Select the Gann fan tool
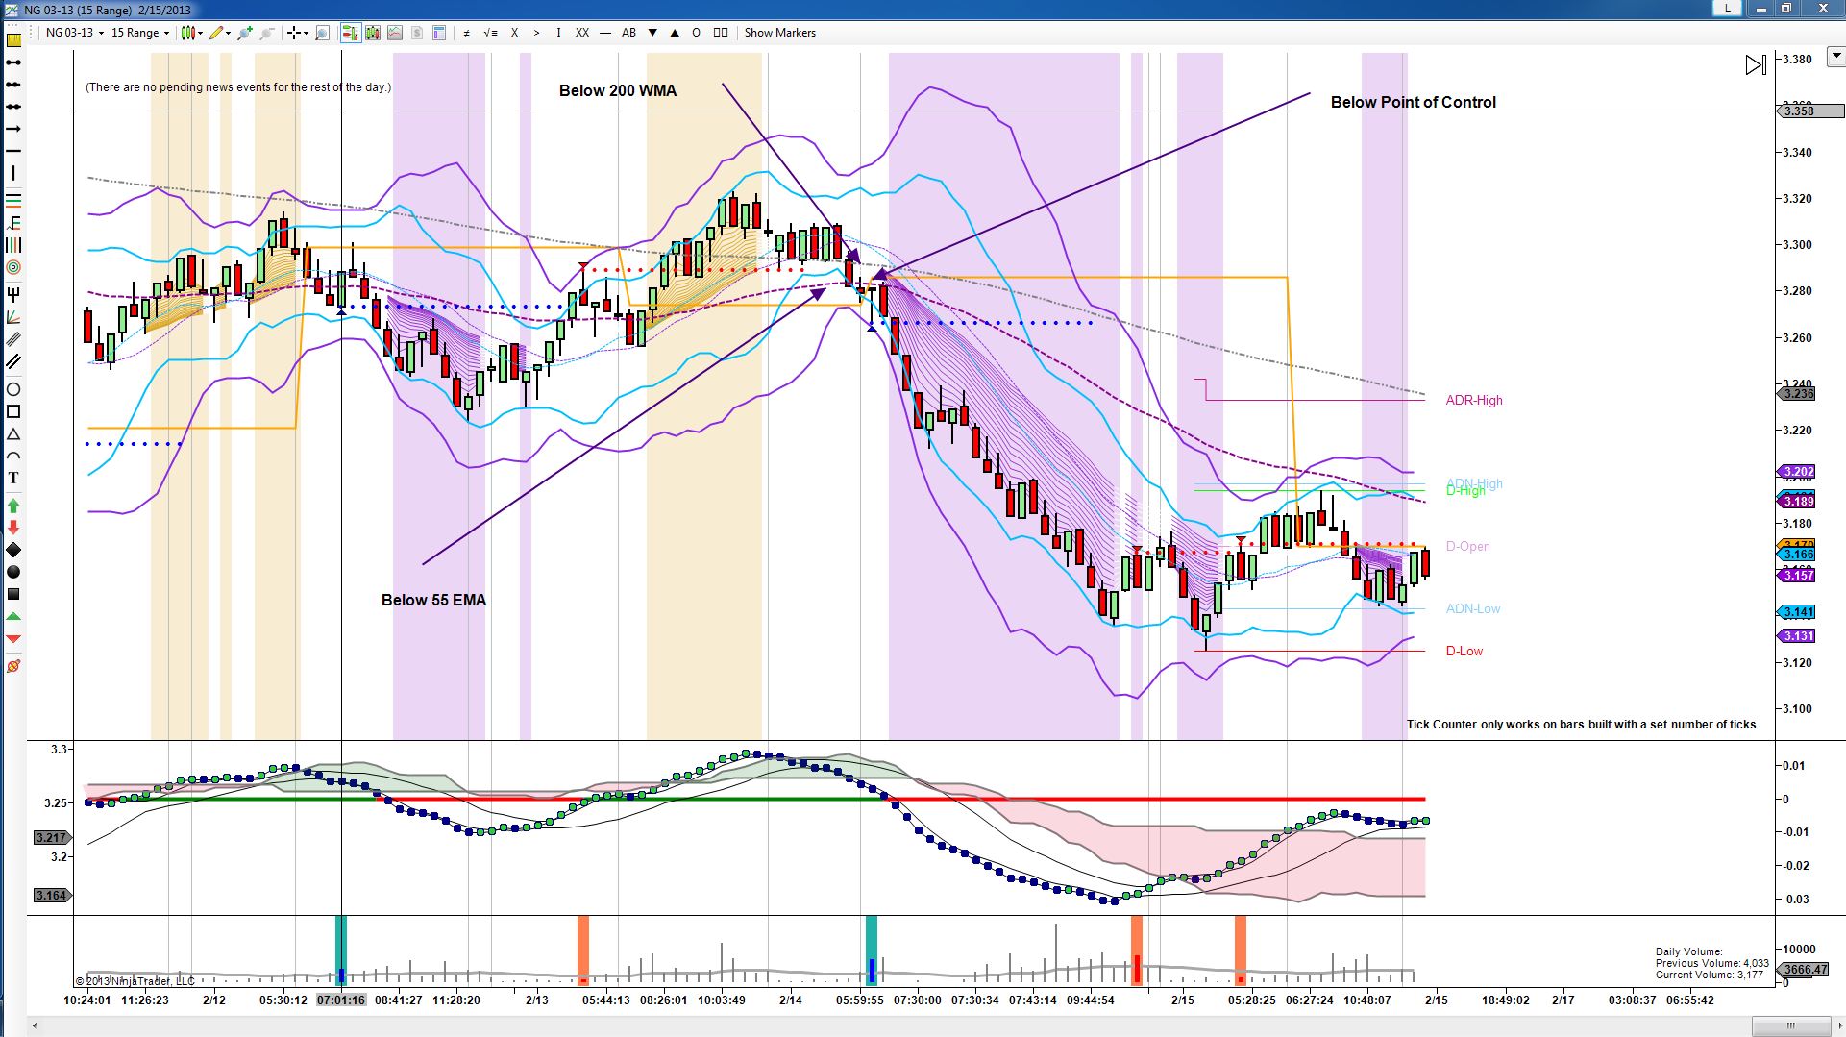 point(13,317)
